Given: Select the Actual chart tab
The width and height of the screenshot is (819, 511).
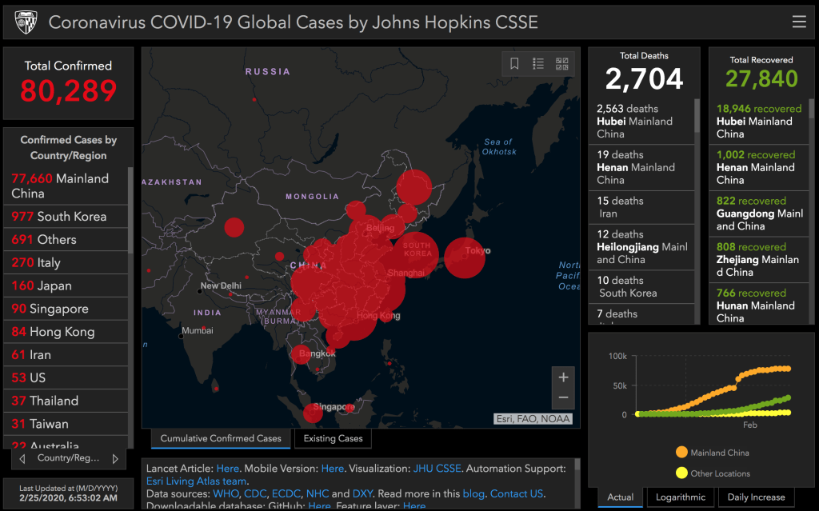Looking at the screenshot, I should [x=621, y=497].
